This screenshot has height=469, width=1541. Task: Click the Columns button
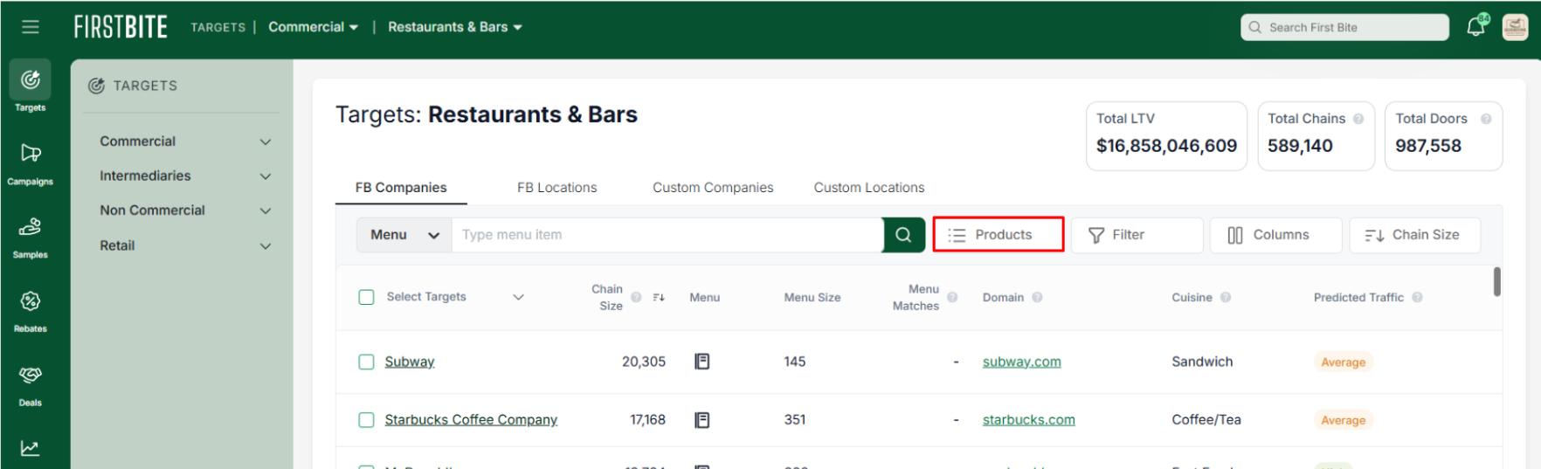(x=1275, y=235)
